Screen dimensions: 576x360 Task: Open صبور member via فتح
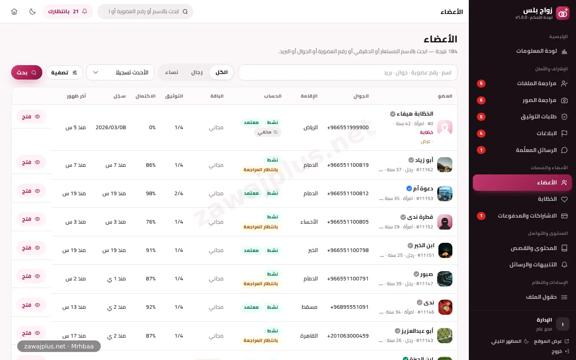pyautogui.click(x=31, y=276)
